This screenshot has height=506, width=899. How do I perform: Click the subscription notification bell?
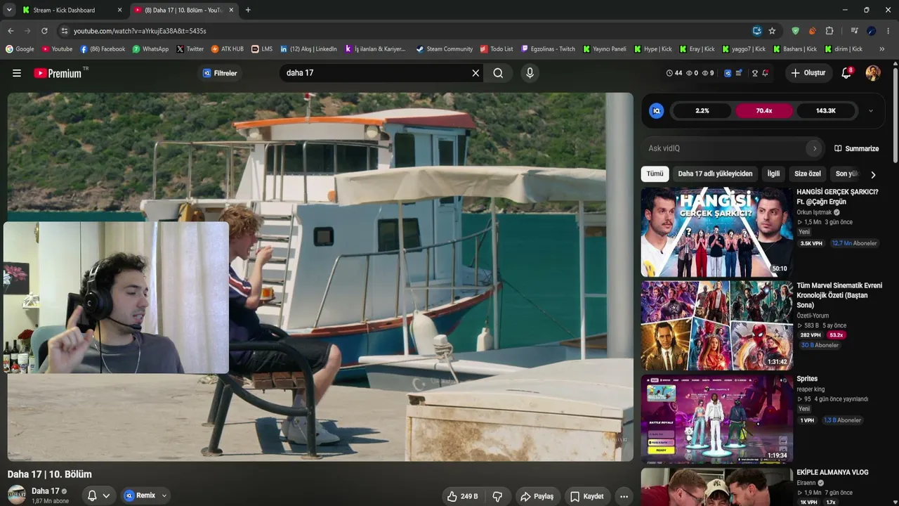pyautogui.click(x=92, y=495)
